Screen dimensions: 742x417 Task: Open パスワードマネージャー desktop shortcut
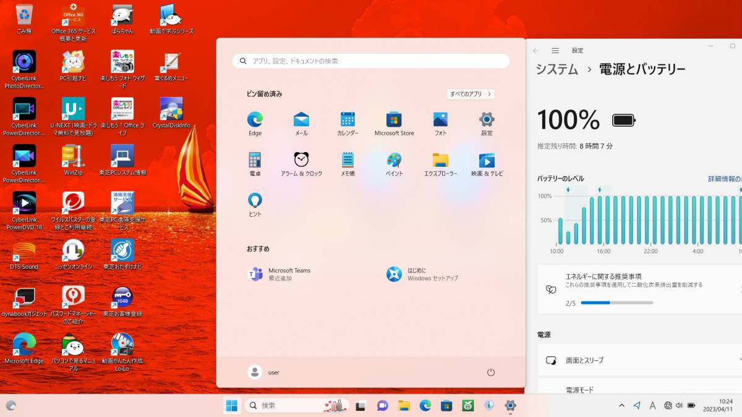73,305
